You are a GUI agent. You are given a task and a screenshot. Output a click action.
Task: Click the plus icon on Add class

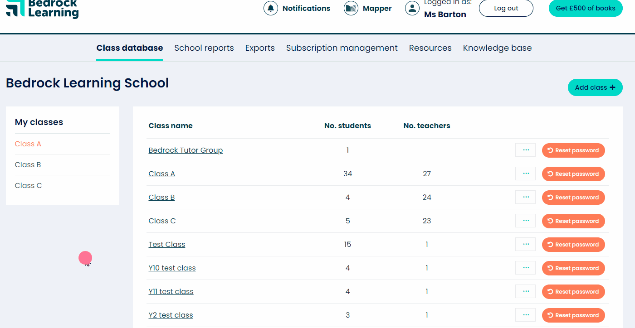(612, 87)
